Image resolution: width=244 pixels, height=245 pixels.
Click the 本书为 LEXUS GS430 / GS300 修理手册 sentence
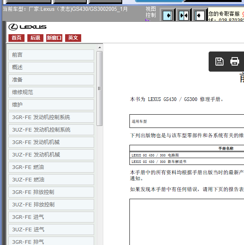(176, 99)
